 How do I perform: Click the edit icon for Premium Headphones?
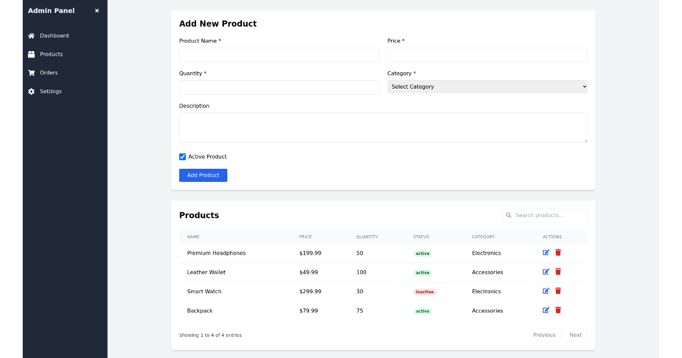pyautogui.click(x=546, y=252)
